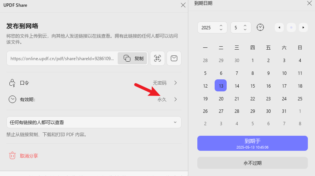Viewport: 315px width, 176px height.
Task: Choose 永不过期 never expire button
Action: tap(253, 163)
